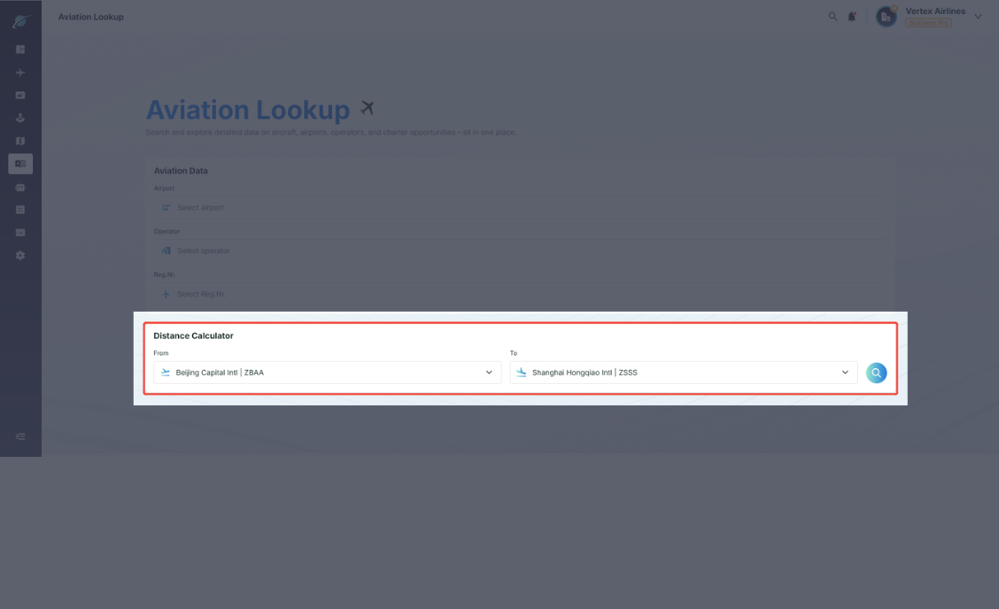Click the Vertex Airlines avatar
This screenshot has width=999, height=609.
[887, 17]
